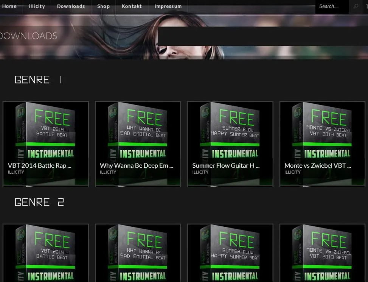Select VBT 2014 Battle Beat box in Genre 1
The height and width of the screenshot is (282, 368).
pyautogui.click(x=46, y=144)
